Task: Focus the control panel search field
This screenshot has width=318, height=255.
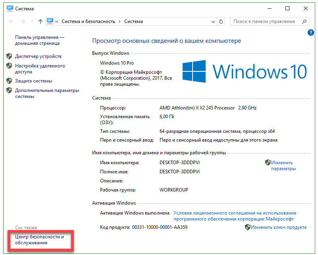Action: click(x=270, y=21)
